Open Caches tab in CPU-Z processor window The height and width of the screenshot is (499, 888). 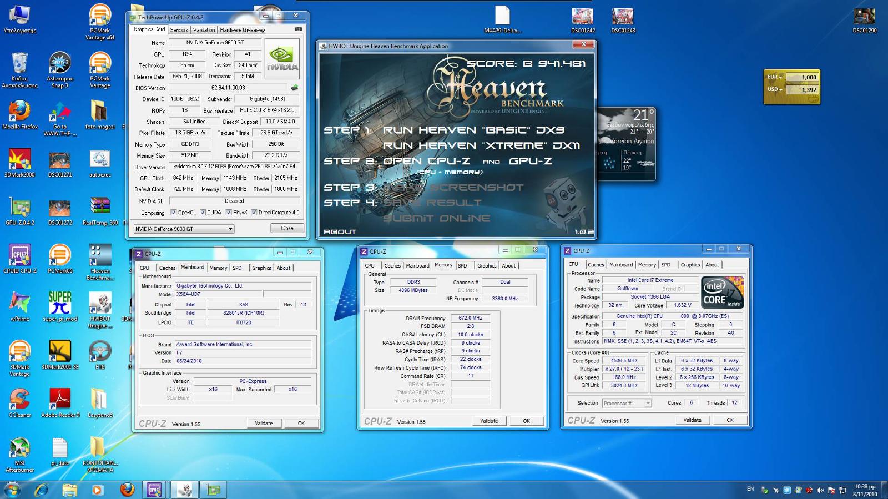click(596, 265)
